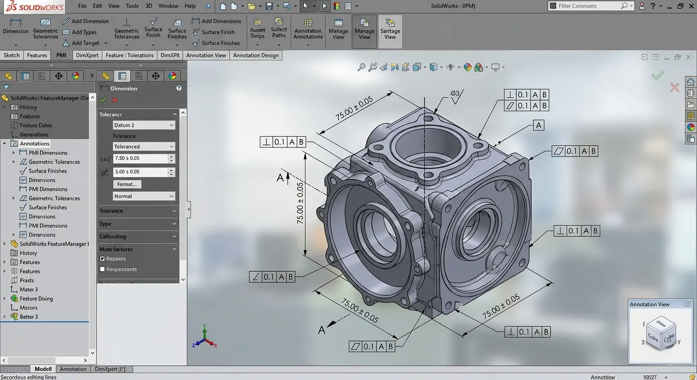
Task: Click the New document icon in top toolbar
Action: coord(235,6)
